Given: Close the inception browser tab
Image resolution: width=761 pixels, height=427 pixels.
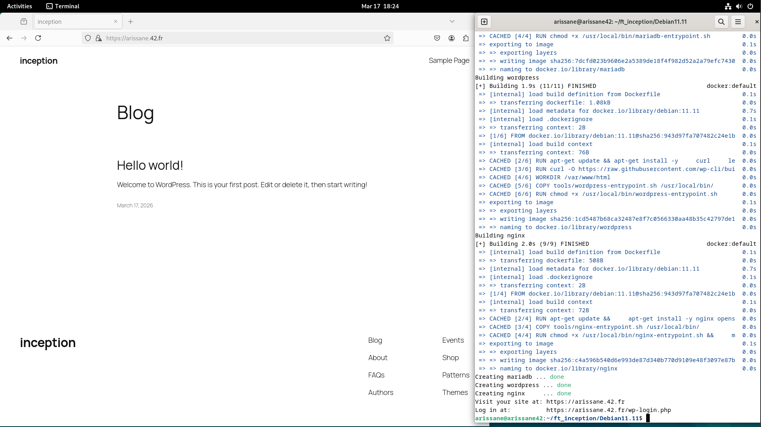Looking at the screenshot, I should click(x=116, y=21).
